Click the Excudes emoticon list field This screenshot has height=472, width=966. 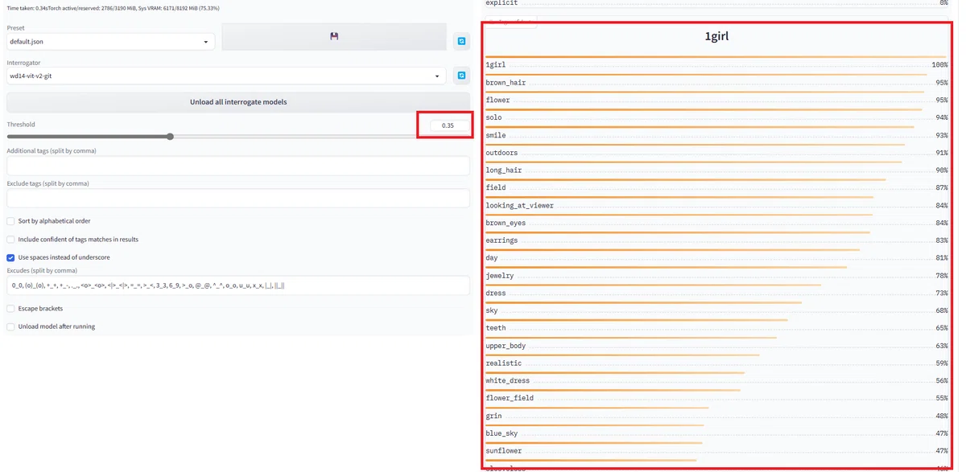(238, 285)
